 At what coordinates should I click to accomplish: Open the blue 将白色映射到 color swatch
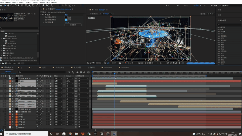tap(66, 20)
